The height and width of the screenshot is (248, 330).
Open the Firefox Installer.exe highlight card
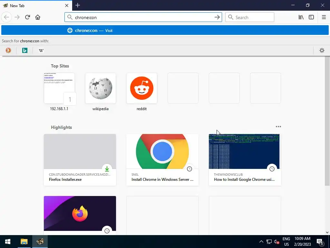(x=80, y=160)
